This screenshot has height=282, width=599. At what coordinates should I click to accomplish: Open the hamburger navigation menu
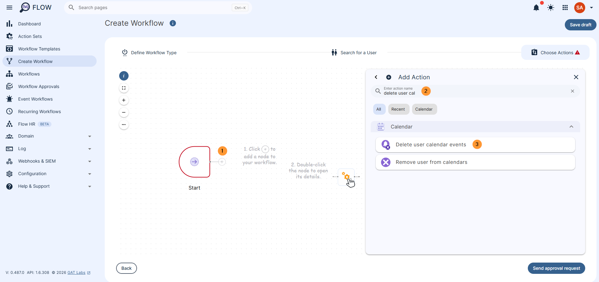[x=9, y=8]
